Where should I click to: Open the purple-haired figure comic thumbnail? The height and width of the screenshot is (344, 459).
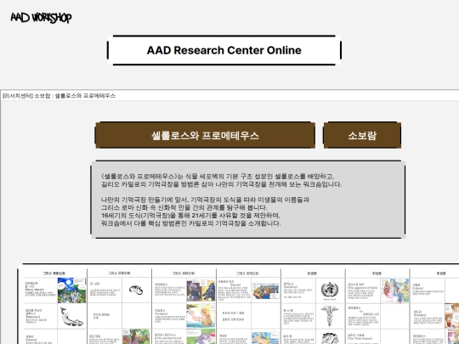point(201,290)
